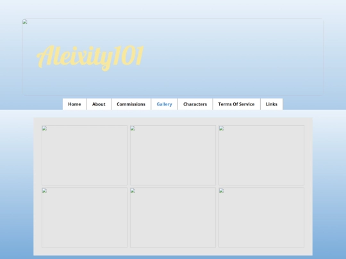Open the Home menu item
This screenshot has width=346, height=259.
[x=74, y=104]
